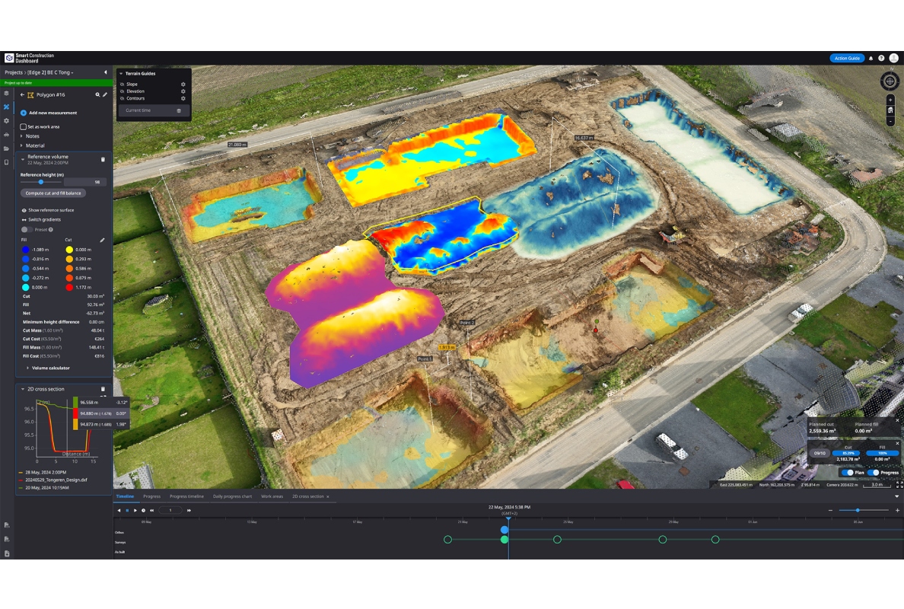Expand the Notes section
The image size is (904, 609).
[22, 137]
